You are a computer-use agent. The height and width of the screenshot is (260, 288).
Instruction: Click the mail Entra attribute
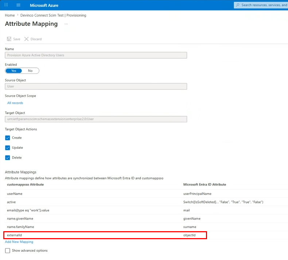coord(186,210)
